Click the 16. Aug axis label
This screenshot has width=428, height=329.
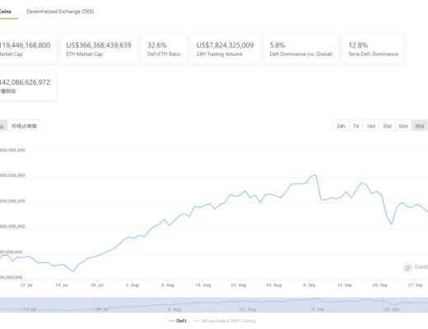click(x=203, y=285)
